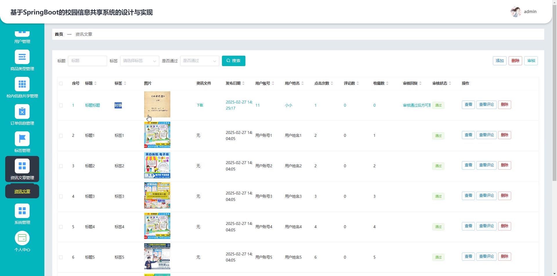Open the 个人中心 card icon

coord(22,238)
